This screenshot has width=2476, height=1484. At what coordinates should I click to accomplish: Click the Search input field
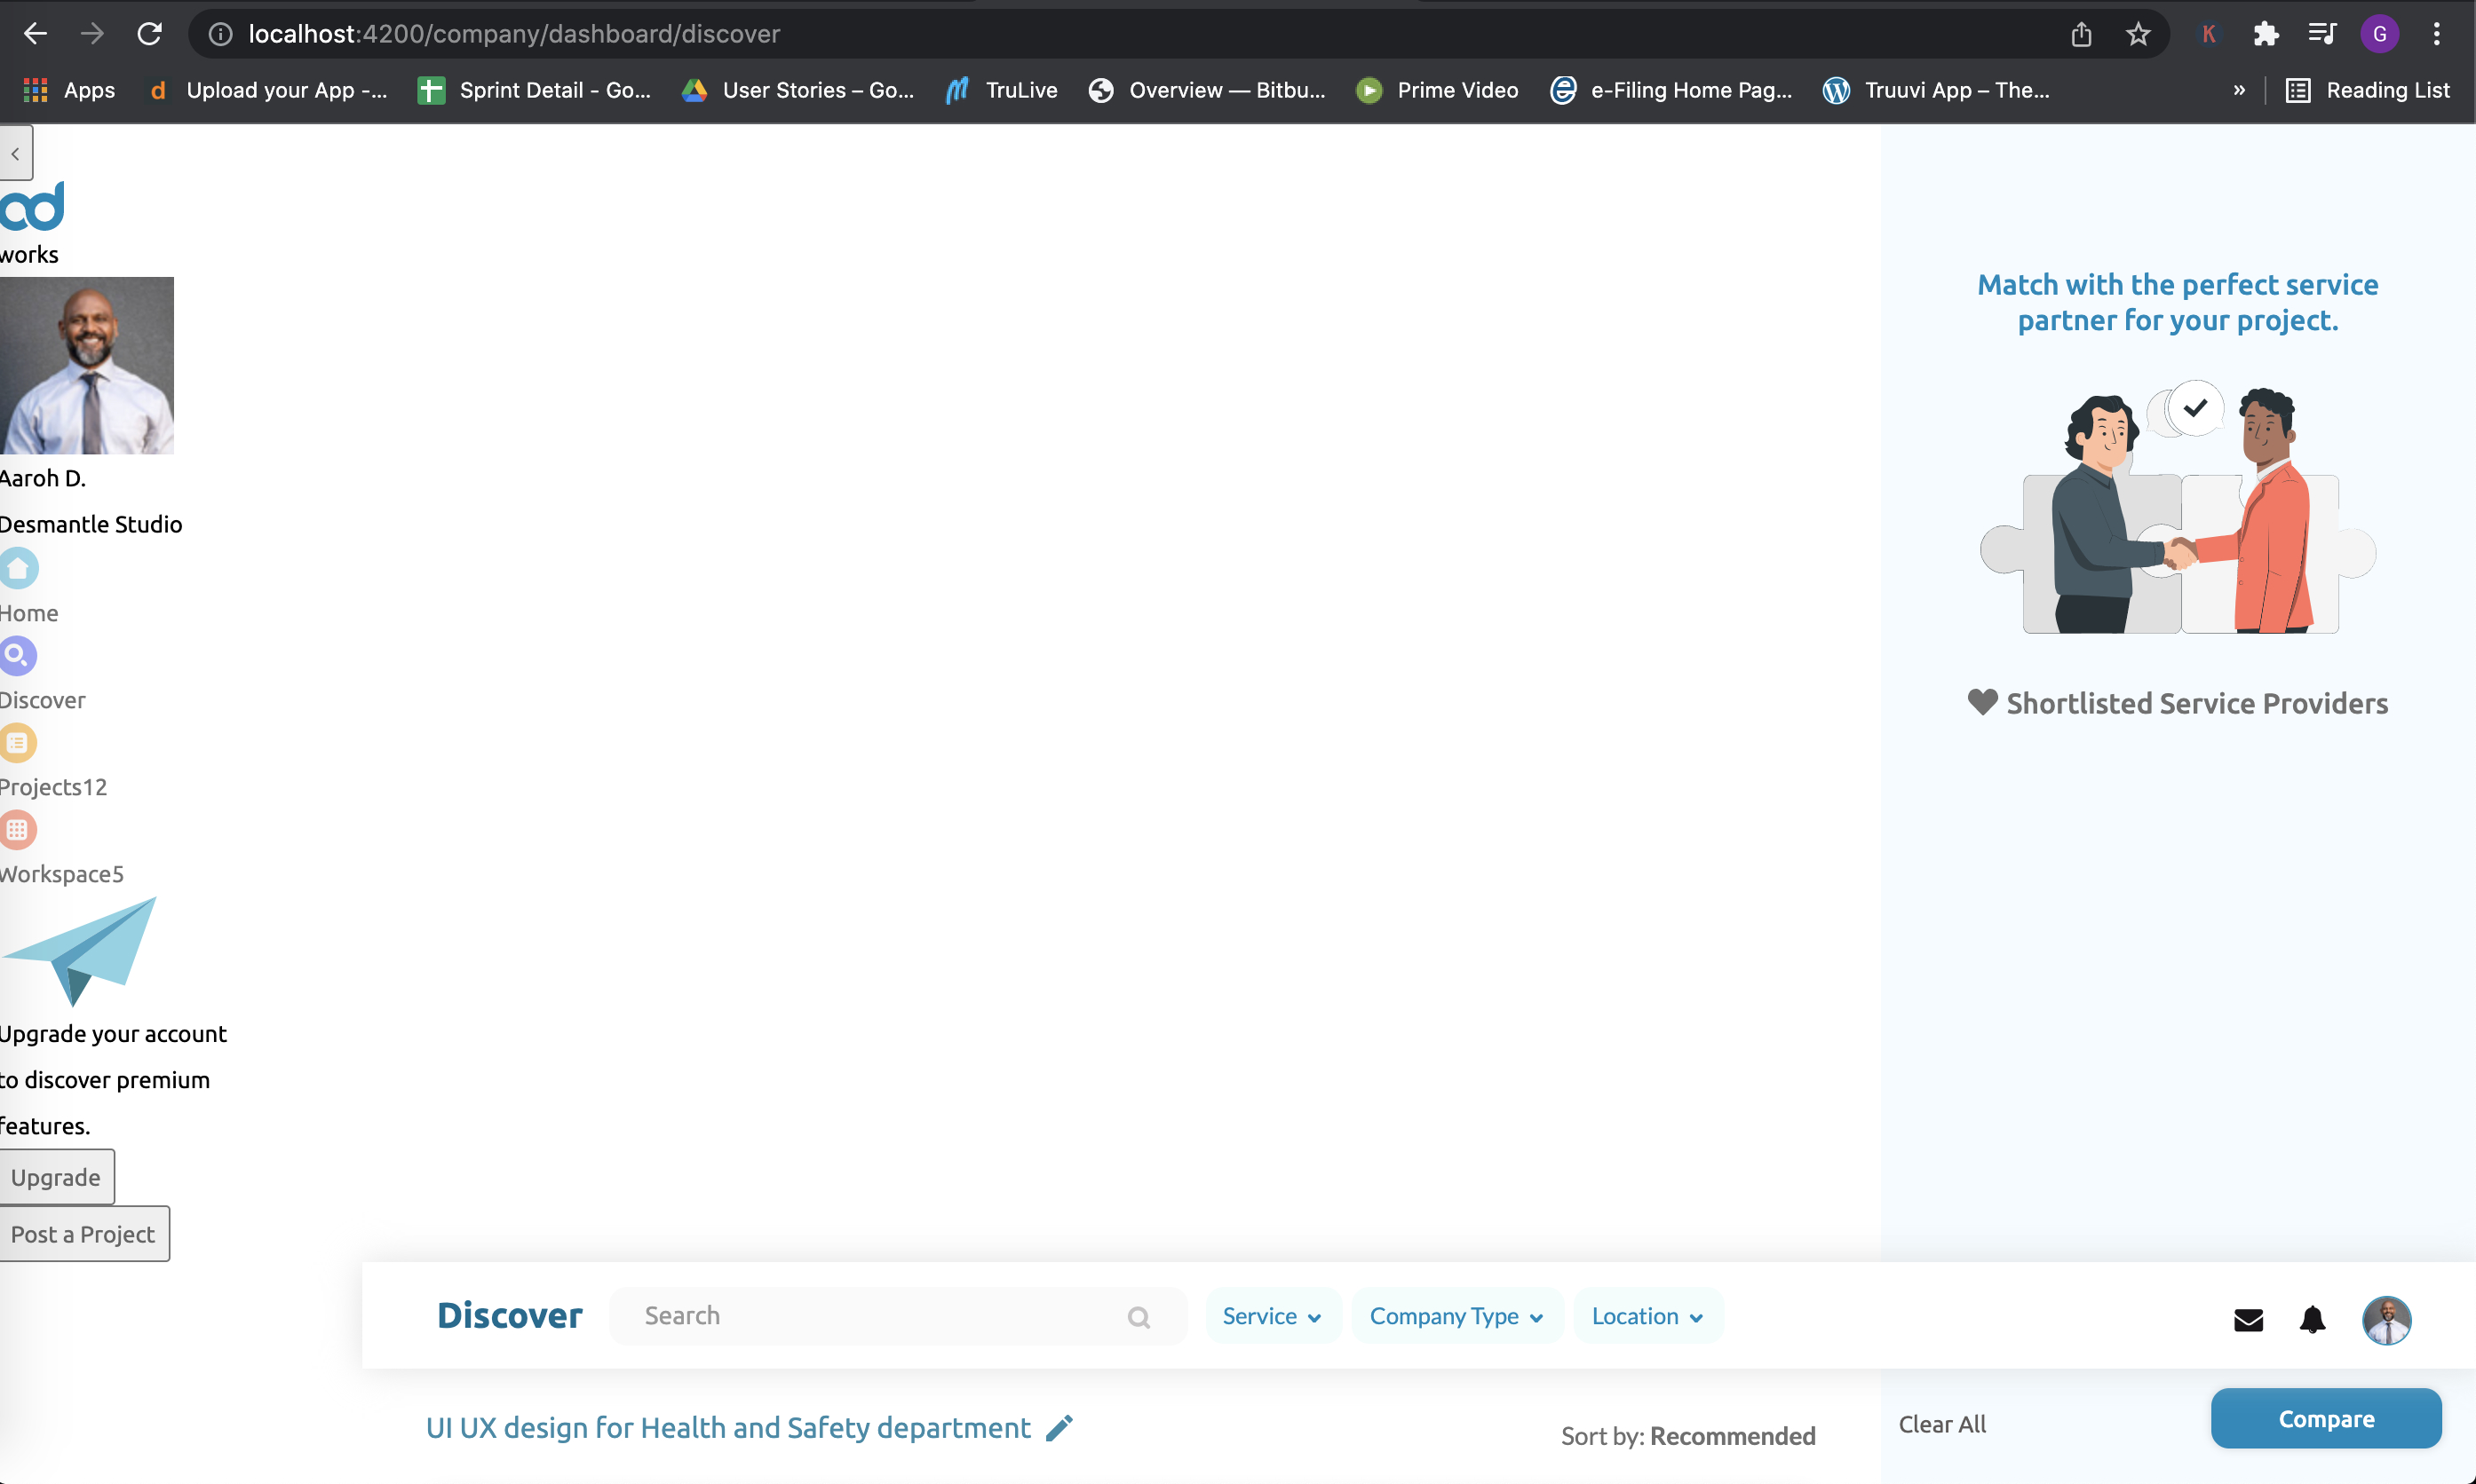coord(870,1316)
